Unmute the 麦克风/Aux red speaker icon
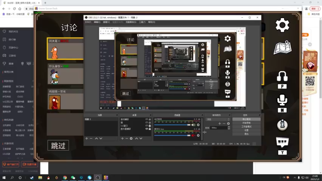The image size is (322, 181). point(193,136)
